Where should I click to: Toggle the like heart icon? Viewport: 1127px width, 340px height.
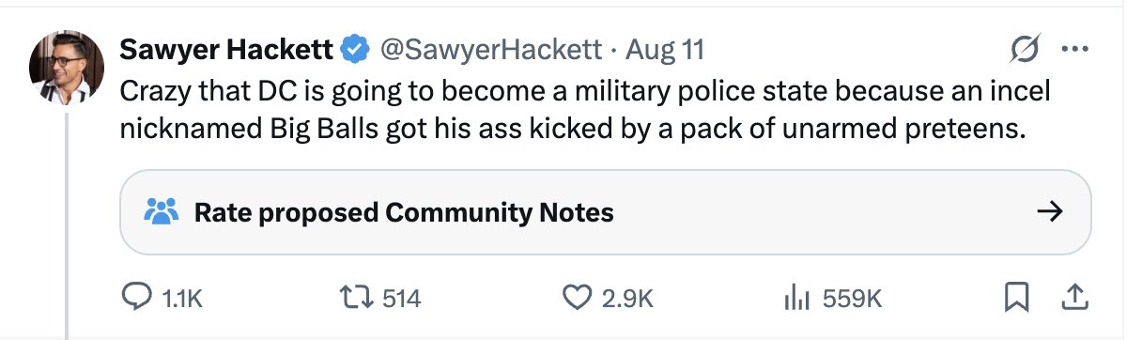[x=576, y=299]
